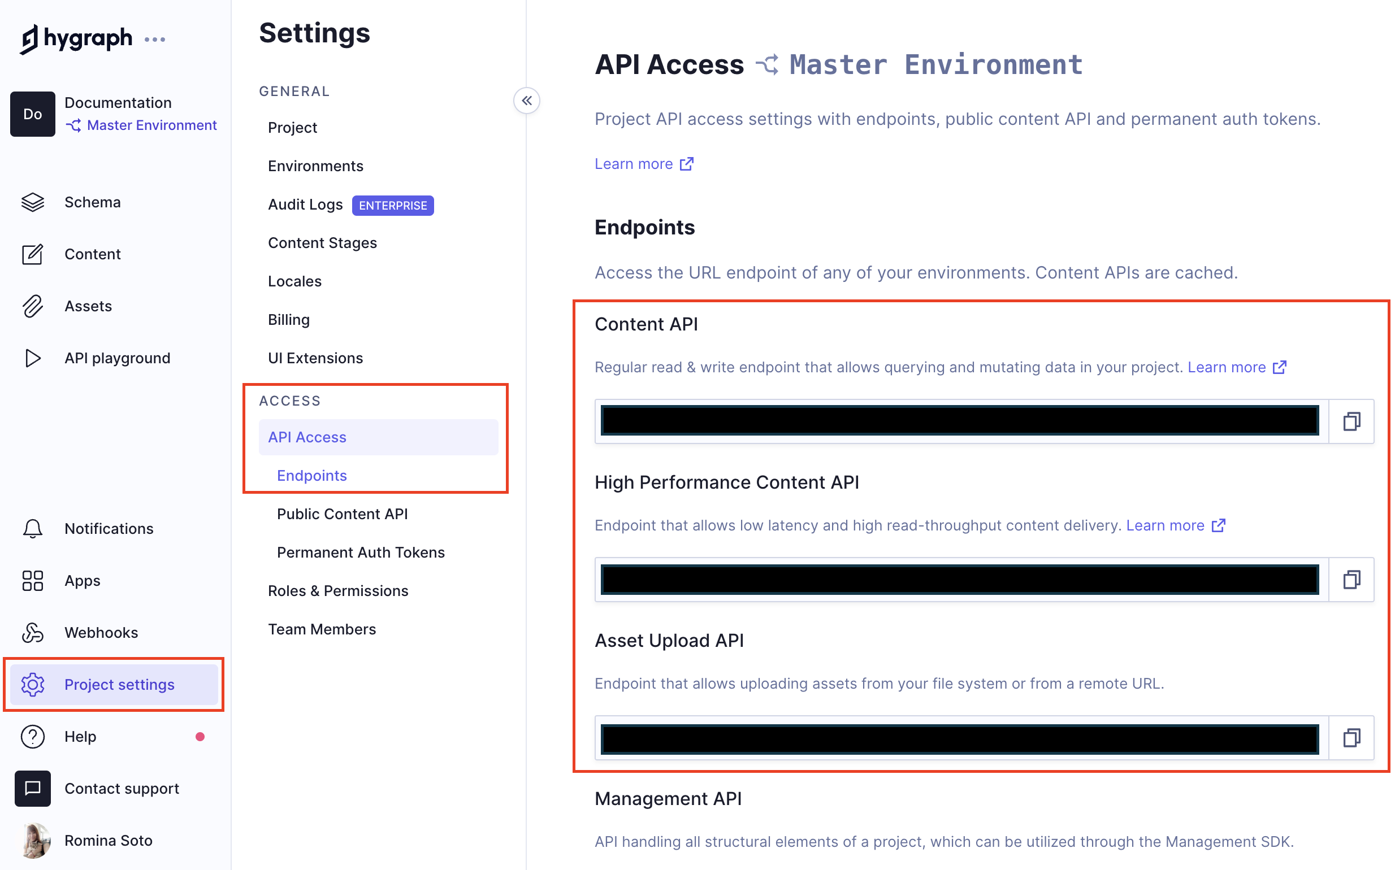
Task: Click Learn more link for Content API
Action: pyautogui.click(x=1227, y=367)
